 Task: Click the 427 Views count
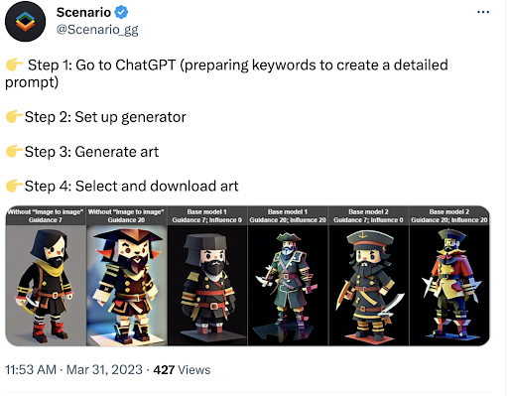click(x=182, y=369)
